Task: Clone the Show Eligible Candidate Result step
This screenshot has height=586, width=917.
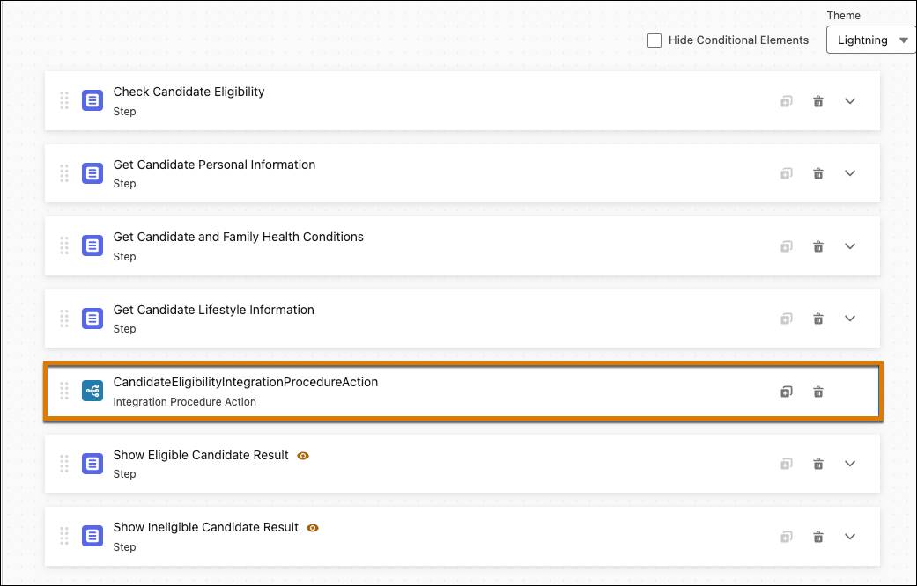Action: click(787, 464)
